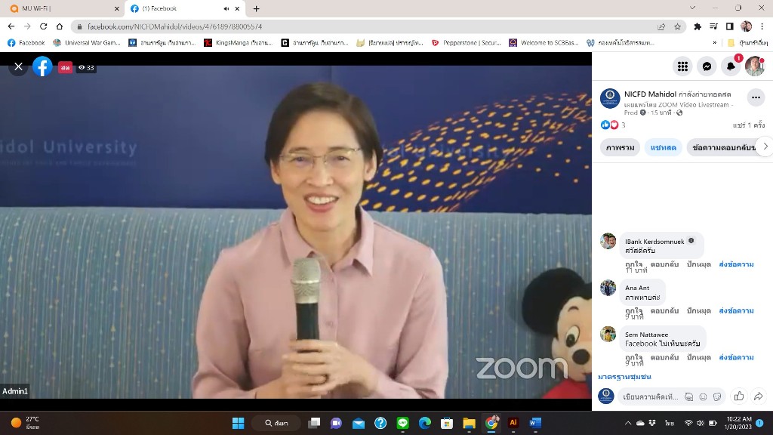Screen dimensions: 773x435
Task: Open the Facebook notifications bell
Action: [731, 66]
